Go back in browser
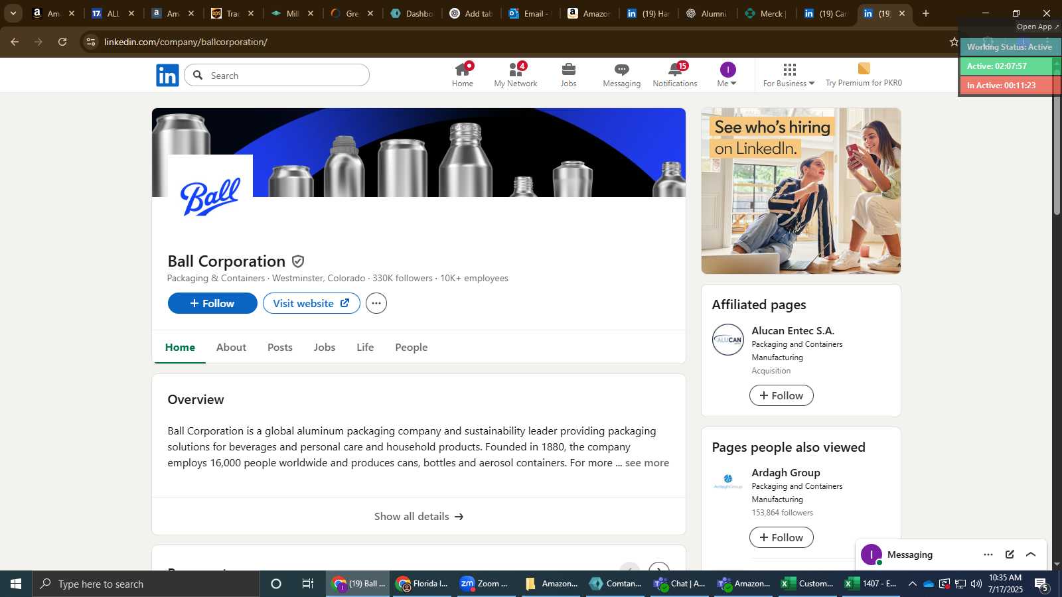1062x597 pixels. pos(15,42)
